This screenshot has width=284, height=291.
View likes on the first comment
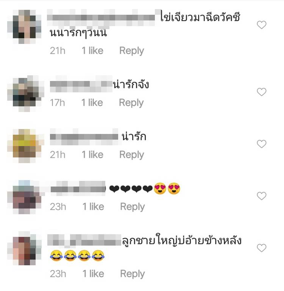pyautogui.click(x=92, y=51)
